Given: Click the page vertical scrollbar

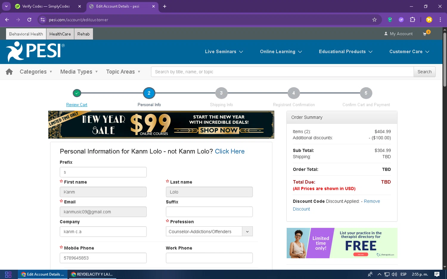Looking at the screenshot, I should click(445, 59).
